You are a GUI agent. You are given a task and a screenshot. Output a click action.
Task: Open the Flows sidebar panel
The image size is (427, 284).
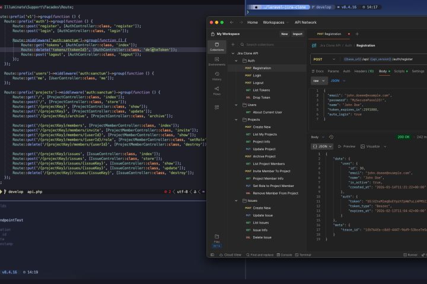pyautogui.click(x=217, y=91)
